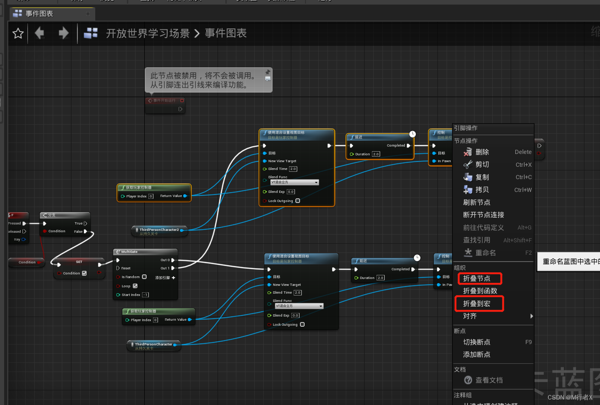Check Lock Outgoing on the orange-highlighted node
This screenshot has height=405, width=600.
click(298, 201)
